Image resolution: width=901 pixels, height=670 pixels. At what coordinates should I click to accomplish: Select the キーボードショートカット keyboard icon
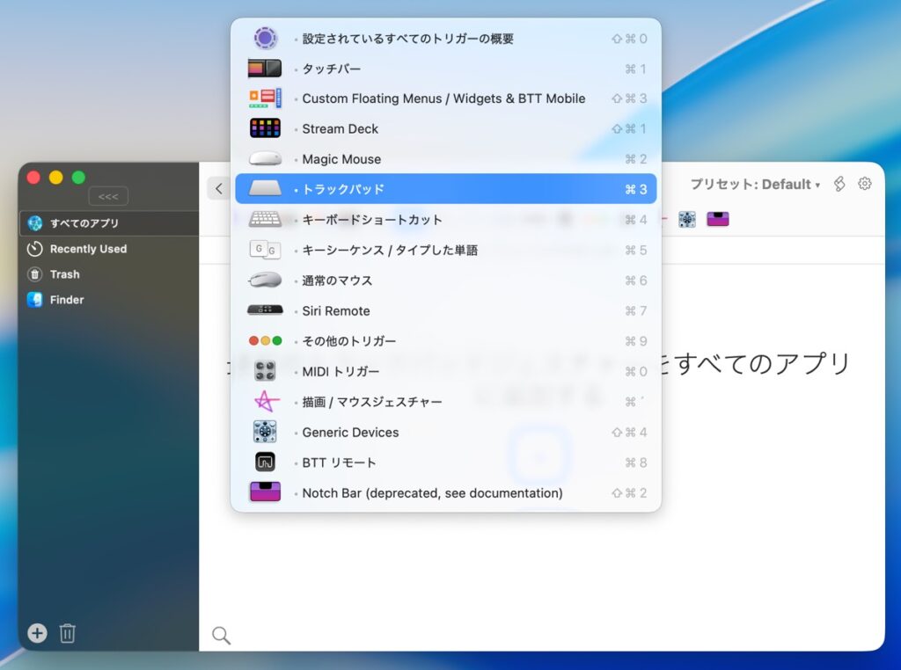(x=265, y=219)
